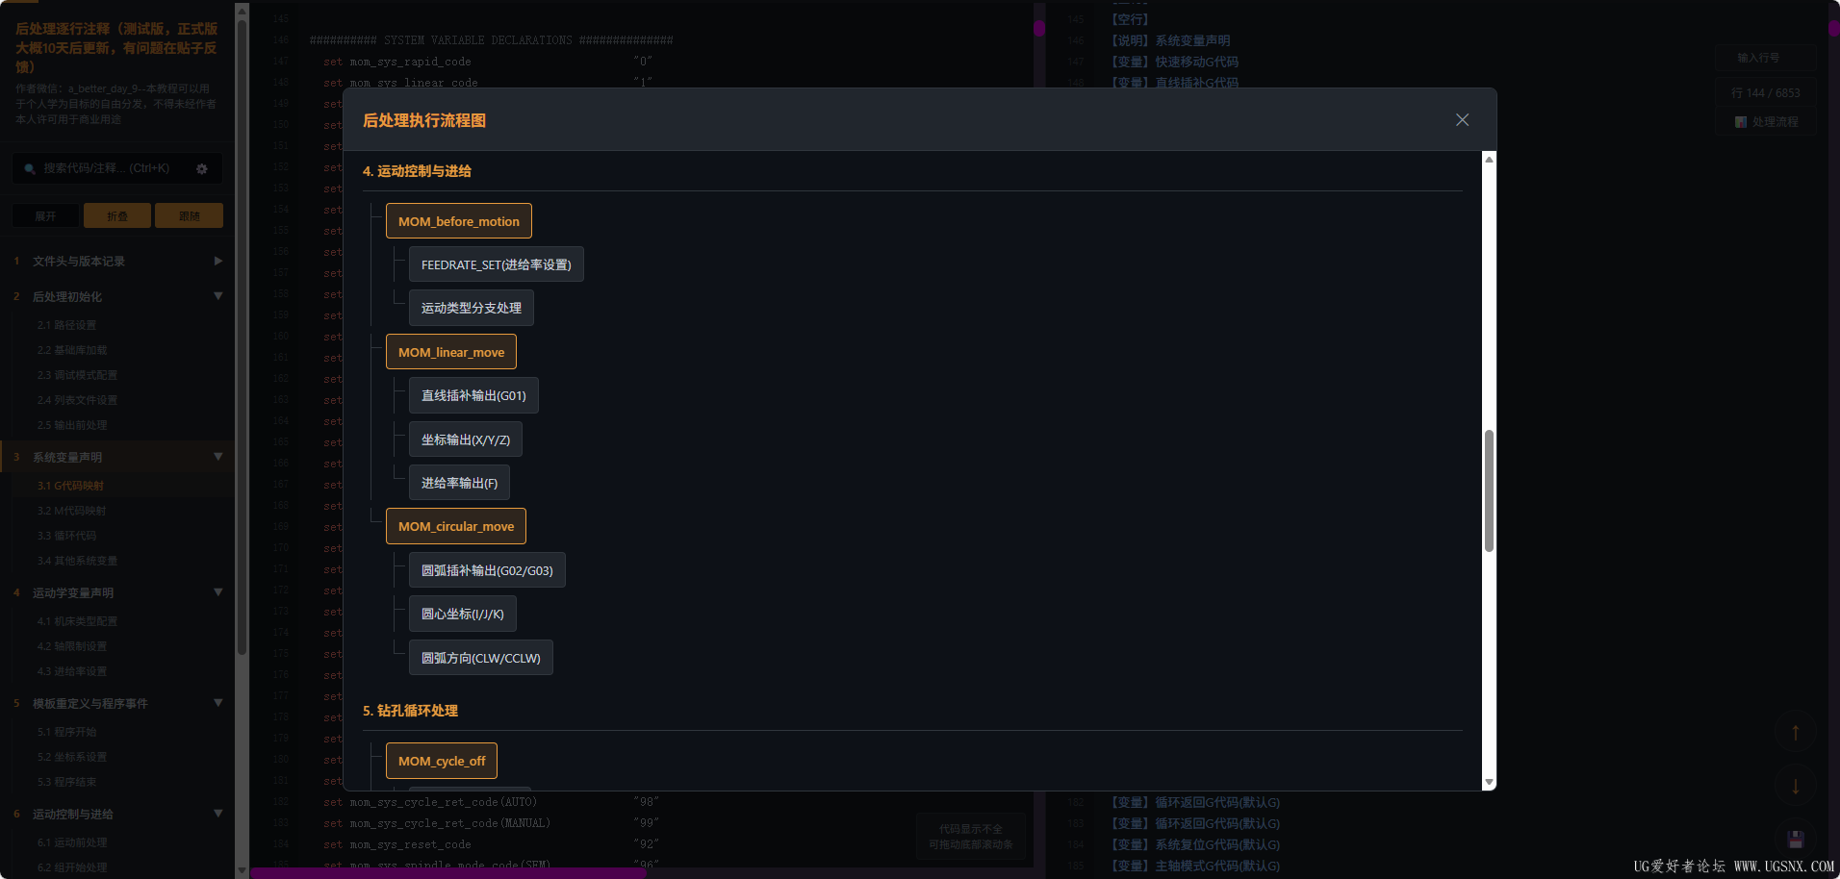This screenshot has width=1840, height=879.
Task: Click the magnifier search icon
Action: [x=30, y=169]
